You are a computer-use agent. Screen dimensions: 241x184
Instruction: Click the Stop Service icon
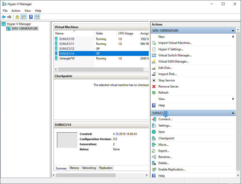[154, 80]
